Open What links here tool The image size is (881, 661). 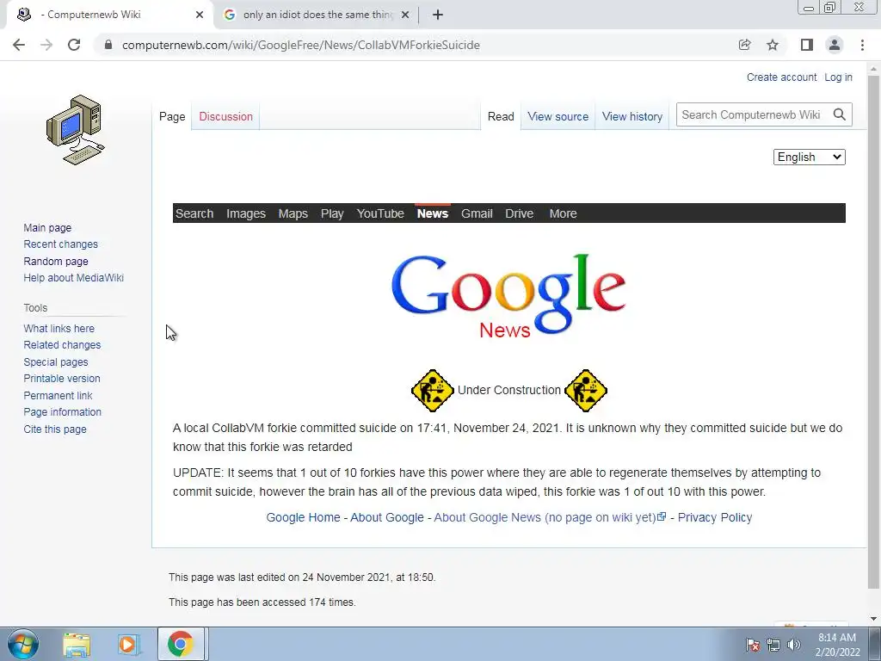click(x=59, y=328)
